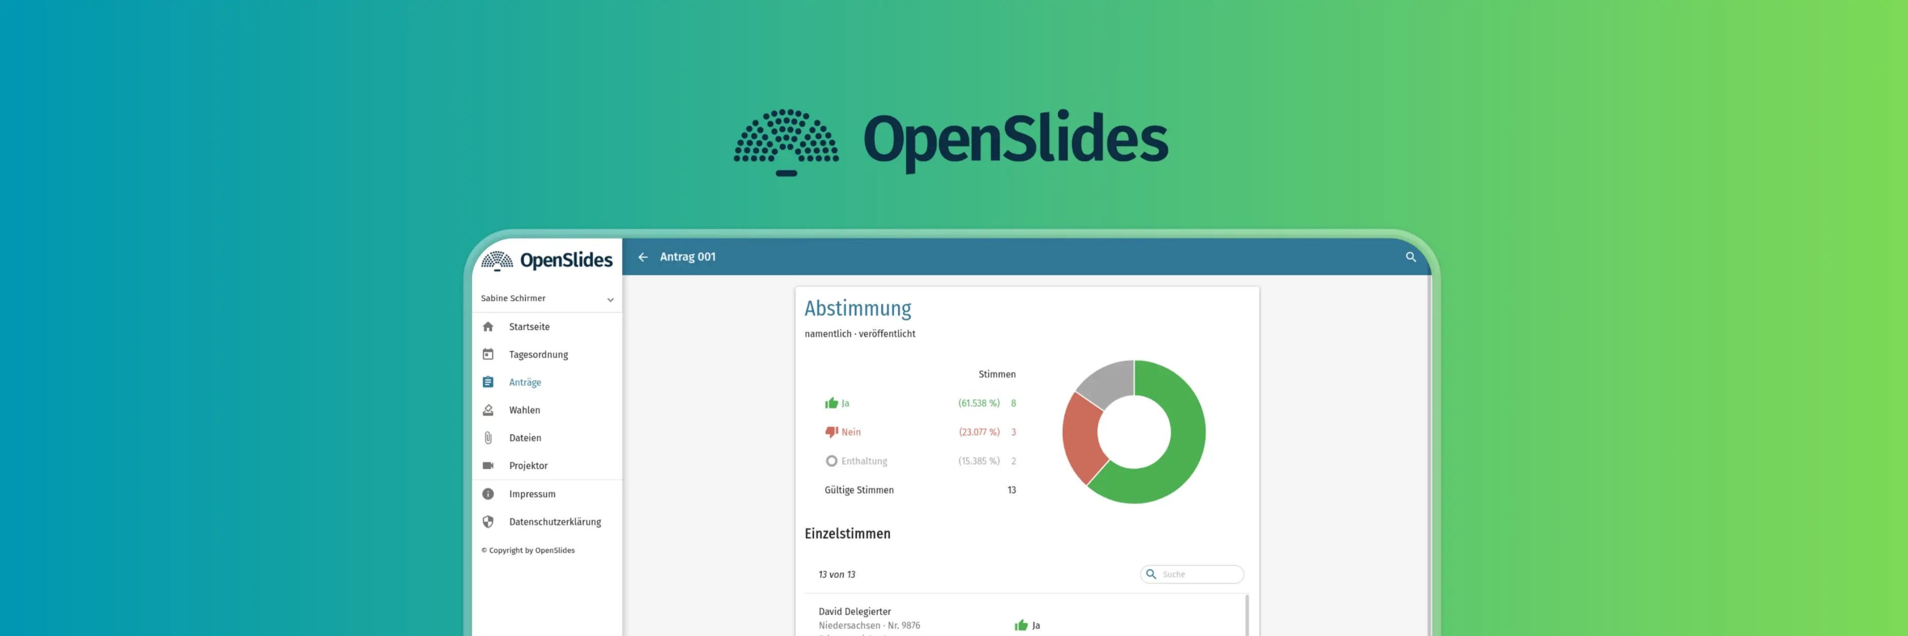Select Anträge in the sidebar navigation

tap(525, 382)
